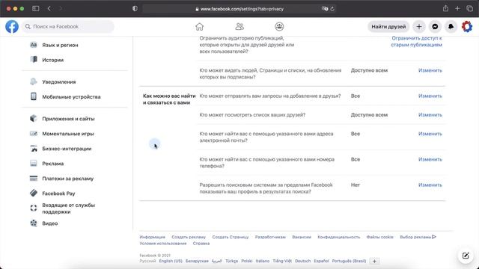Click the Уведомления bell icon in sidebar
Viewport: 479px width, 269px height.
coord(34,81)
